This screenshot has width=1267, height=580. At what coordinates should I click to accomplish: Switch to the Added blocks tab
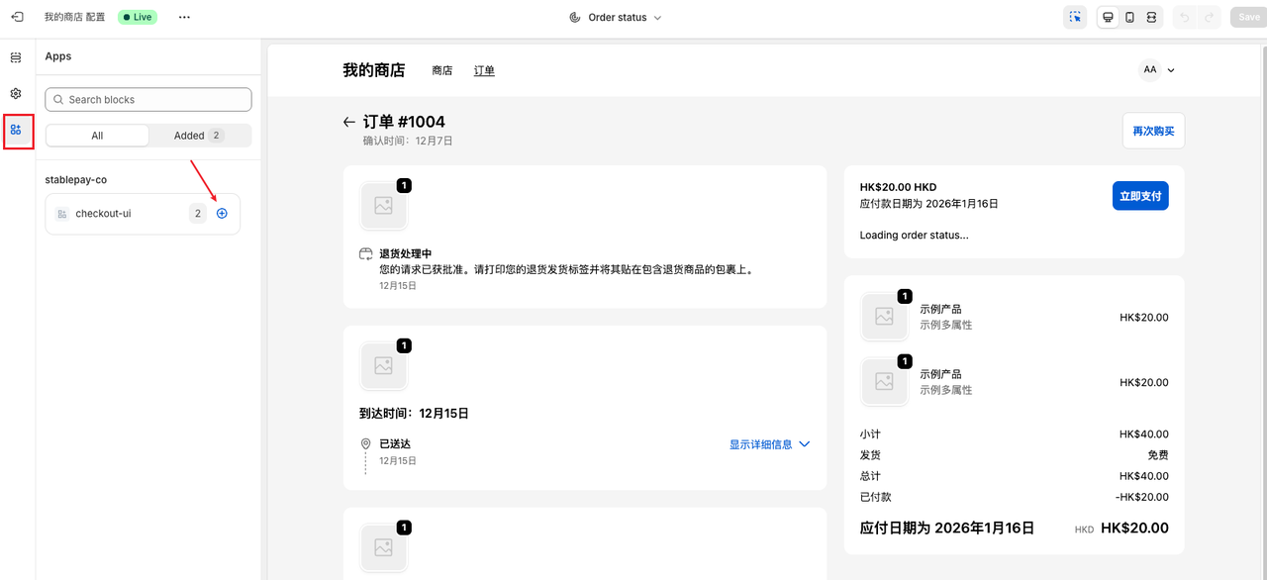[194, 135]
